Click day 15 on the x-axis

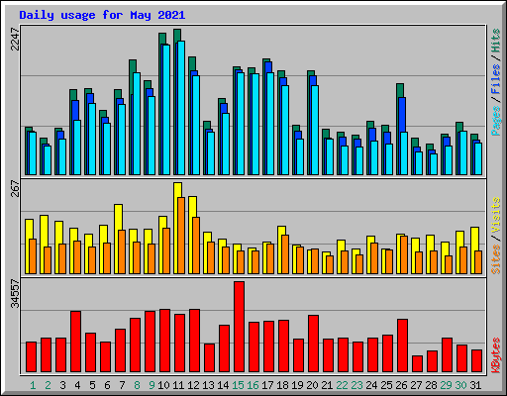tap(238, 385)
